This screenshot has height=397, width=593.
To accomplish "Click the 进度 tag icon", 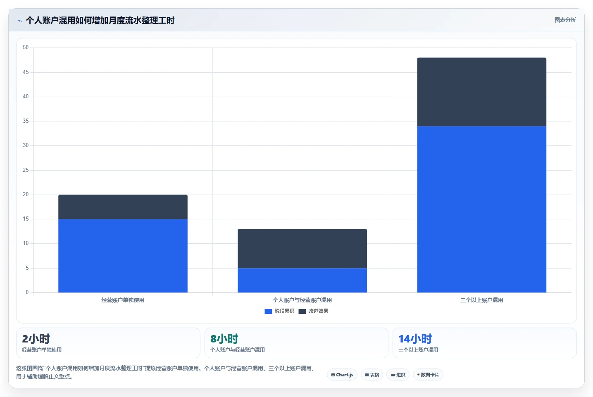I will (393, 375).
